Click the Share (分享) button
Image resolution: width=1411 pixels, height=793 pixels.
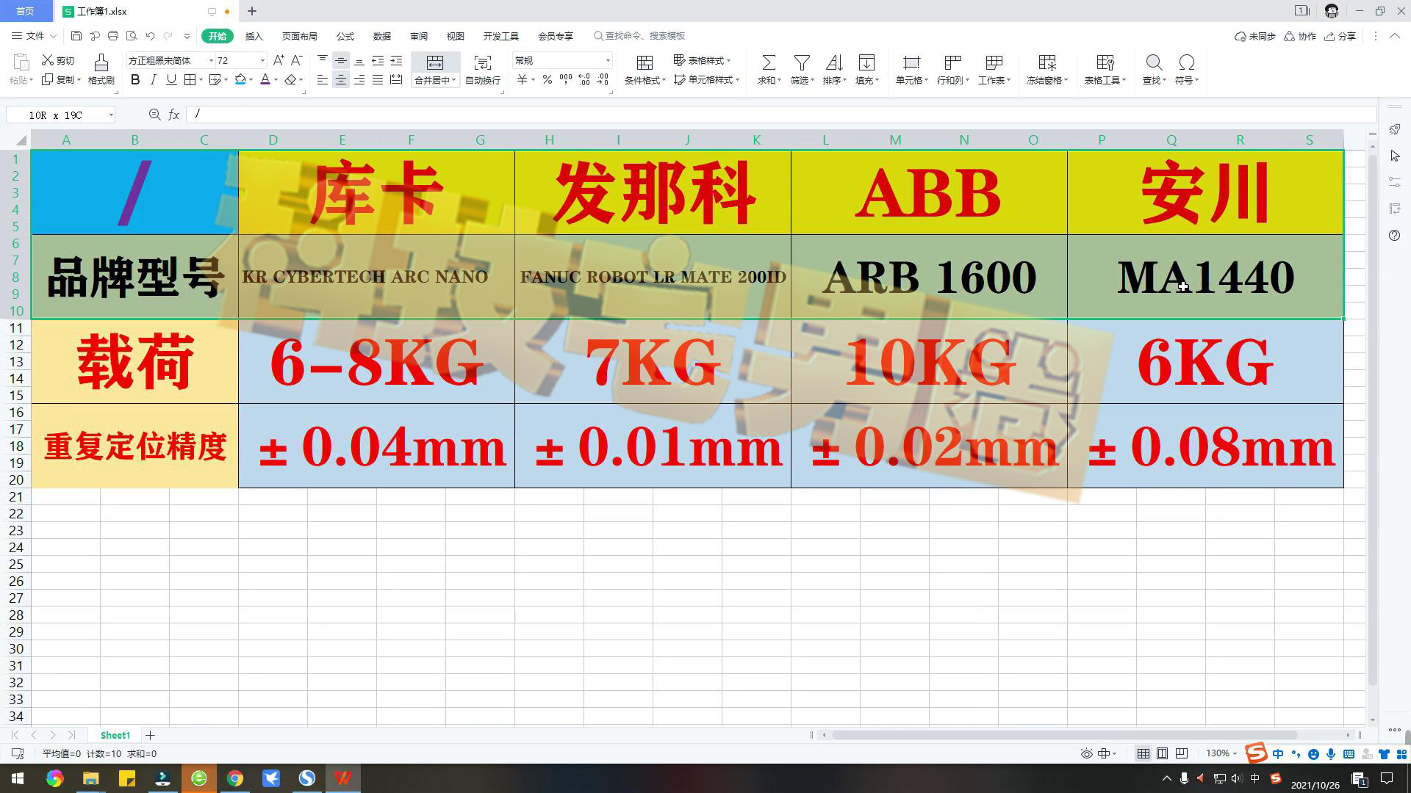tap(1340, 36)
